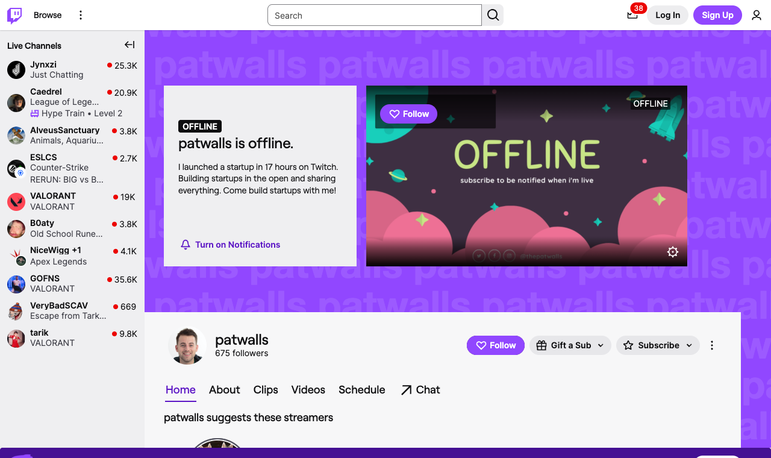Click the GOFNS channel avatar
The width and height of the screenshot is (771, 458).
click(16, 284)
